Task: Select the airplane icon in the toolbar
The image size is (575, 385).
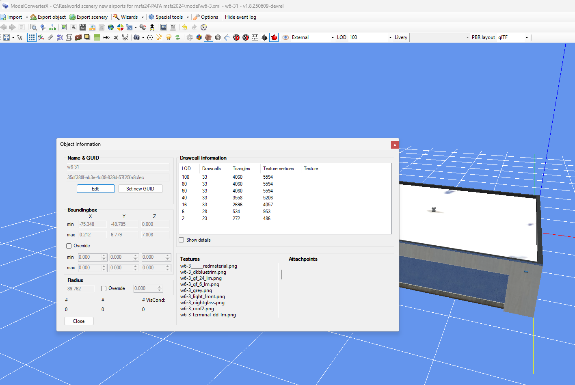Action: click(115, 37)
